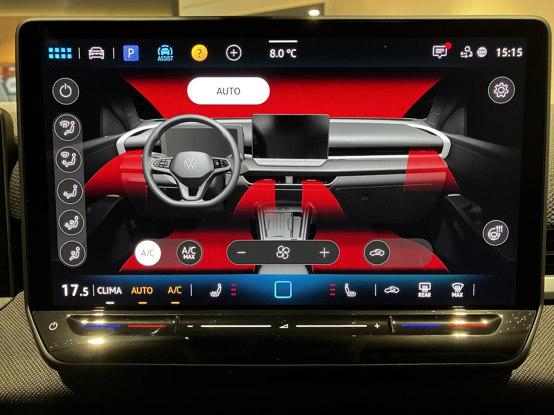Enable A/C MAX cooling
This screenshot has height=415, width=554.
(189, 253)
